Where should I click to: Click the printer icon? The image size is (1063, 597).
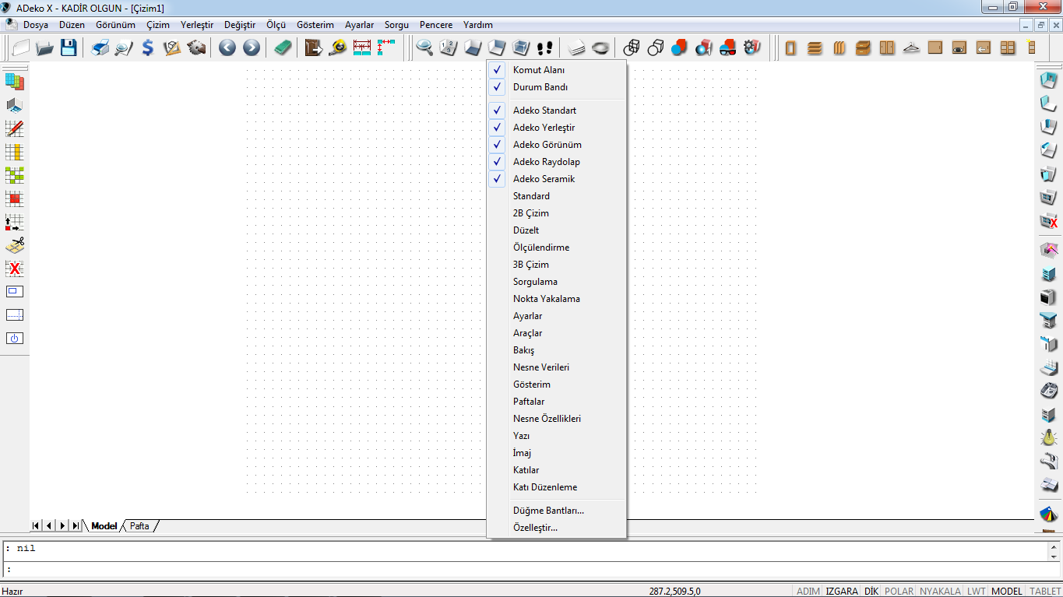100,48
